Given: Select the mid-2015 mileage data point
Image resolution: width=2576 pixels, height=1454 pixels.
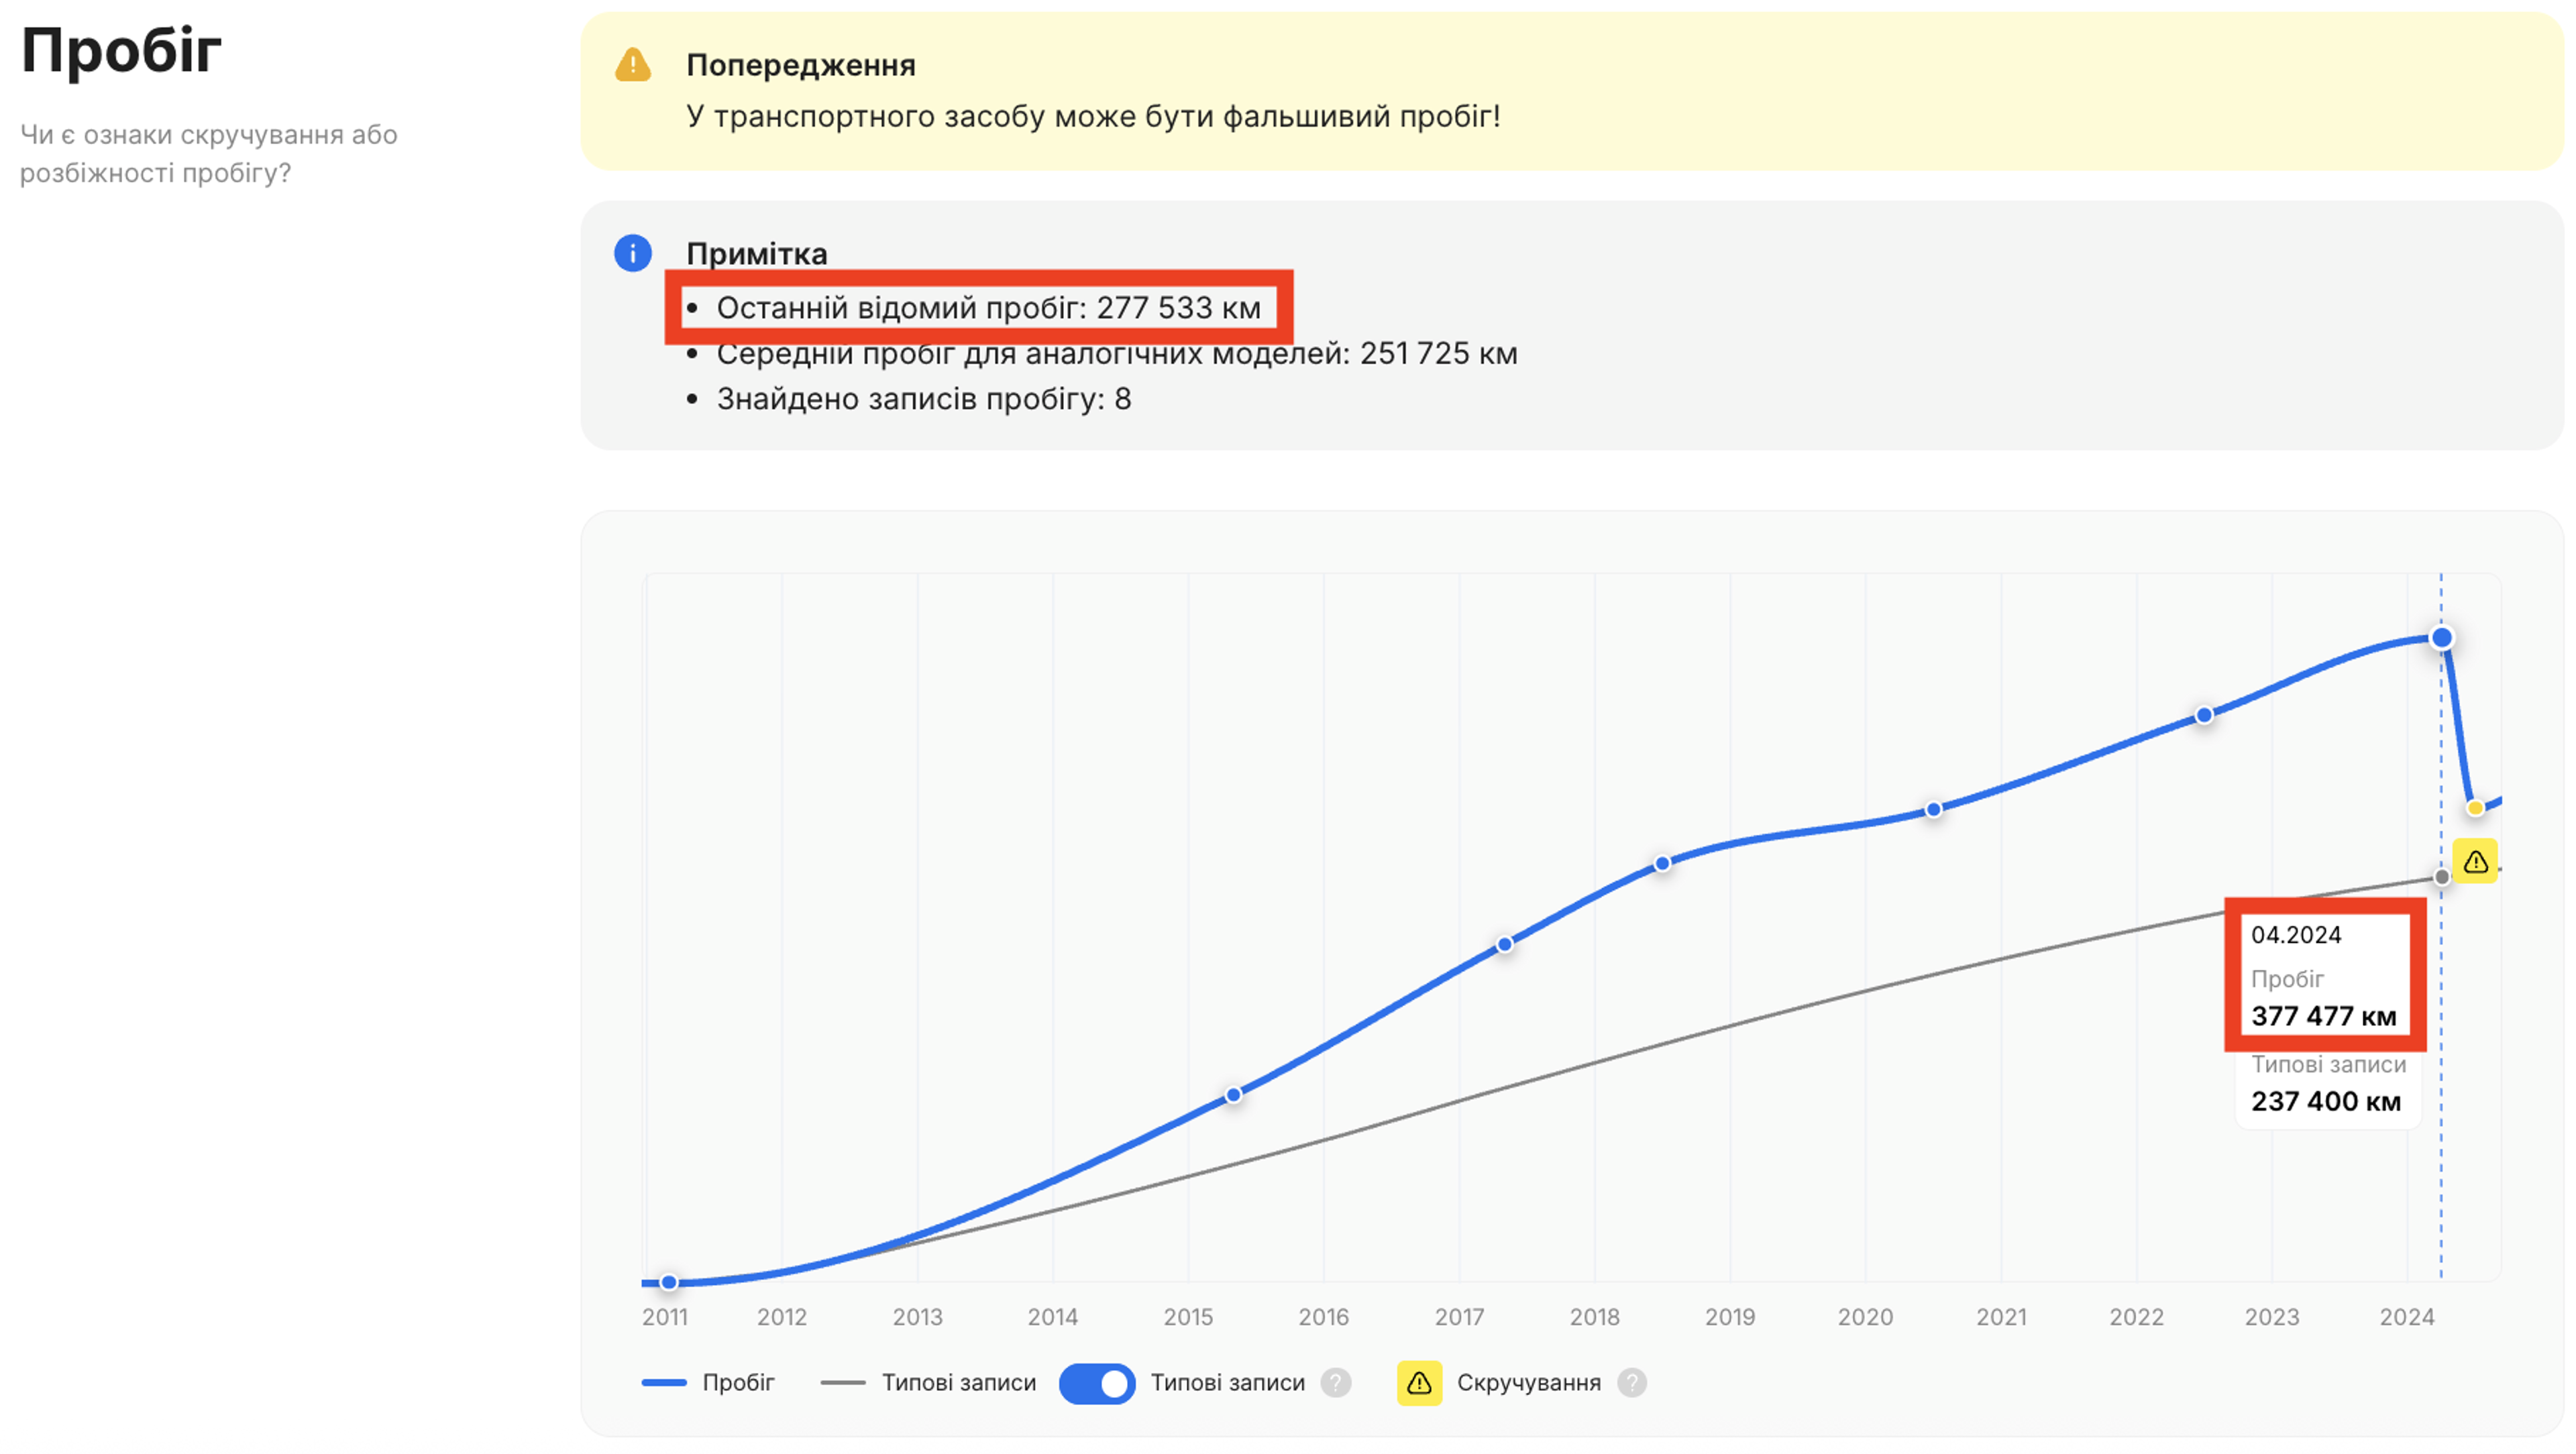Looking at the screenshot, I should pyautogui.click(x=1233, y=1095).
